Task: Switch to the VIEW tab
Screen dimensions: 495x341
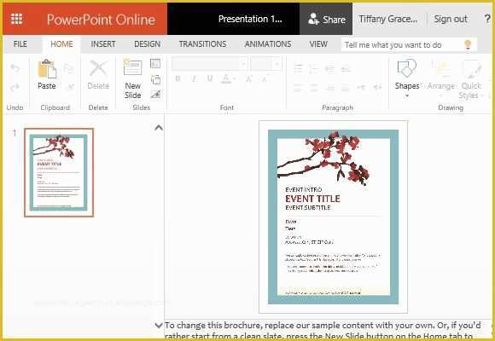Action: pos(318,44)
